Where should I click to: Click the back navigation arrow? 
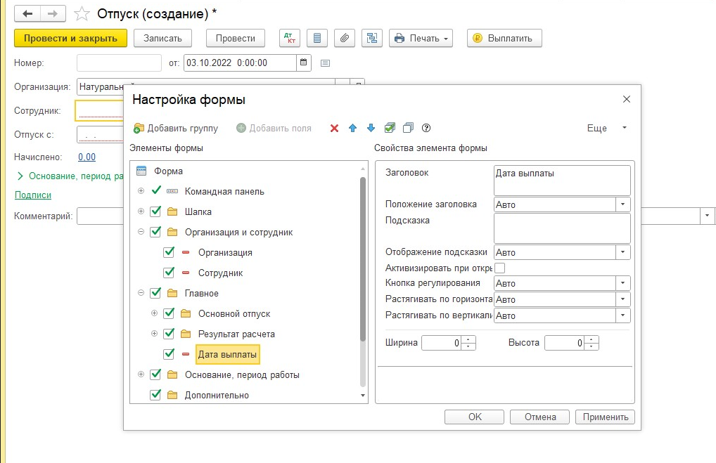(x=27, y=13)
